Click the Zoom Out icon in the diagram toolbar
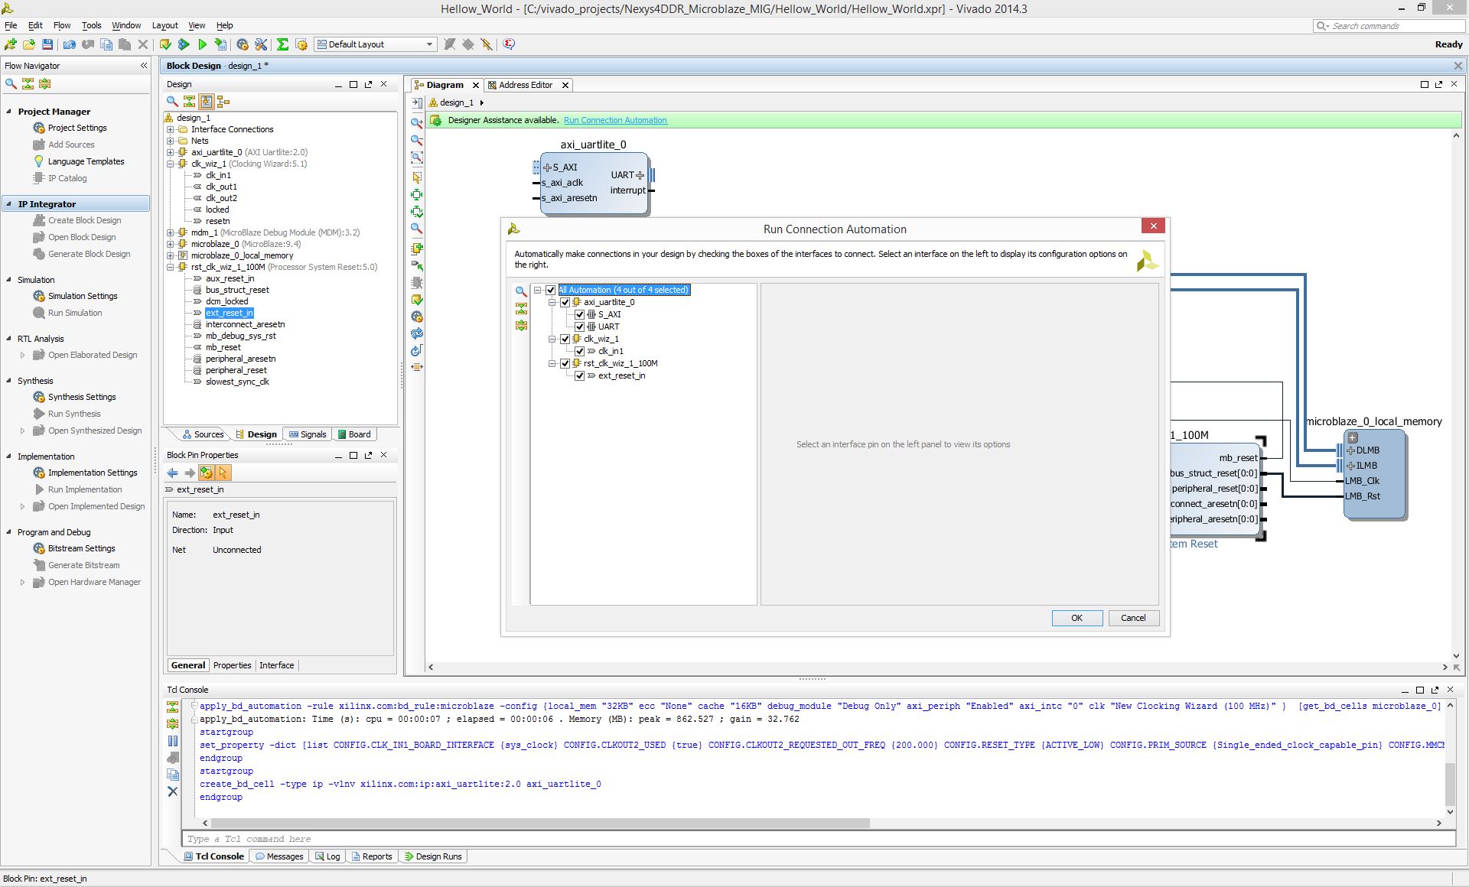 click(417, 141)
